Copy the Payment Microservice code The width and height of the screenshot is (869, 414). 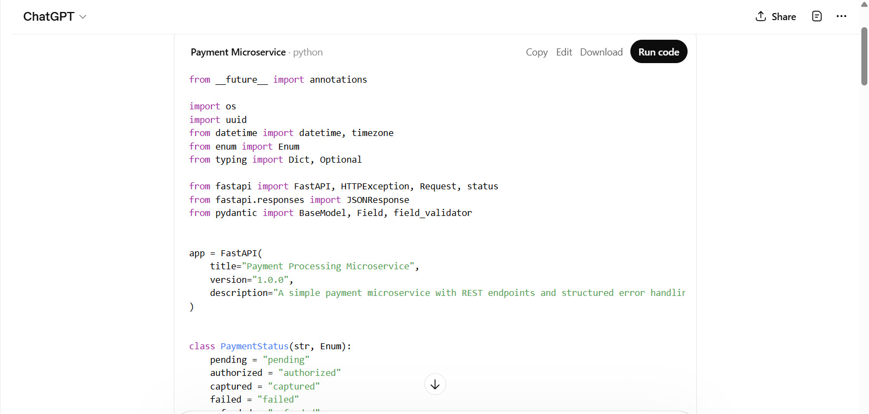pos(536,52)
